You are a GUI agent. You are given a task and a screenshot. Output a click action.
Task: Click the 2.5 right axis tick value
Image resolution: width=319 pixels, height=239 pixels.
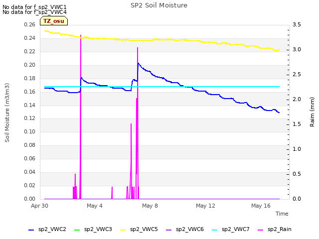coord(297,74)
